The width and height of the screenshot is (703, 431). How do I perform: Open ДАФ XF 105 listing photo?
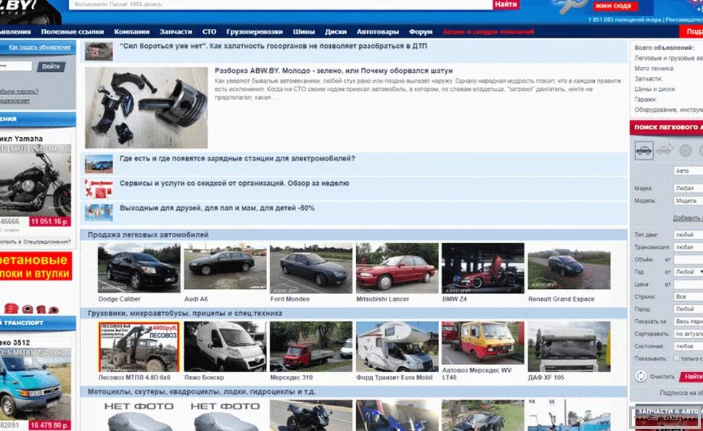click(569, 347)
